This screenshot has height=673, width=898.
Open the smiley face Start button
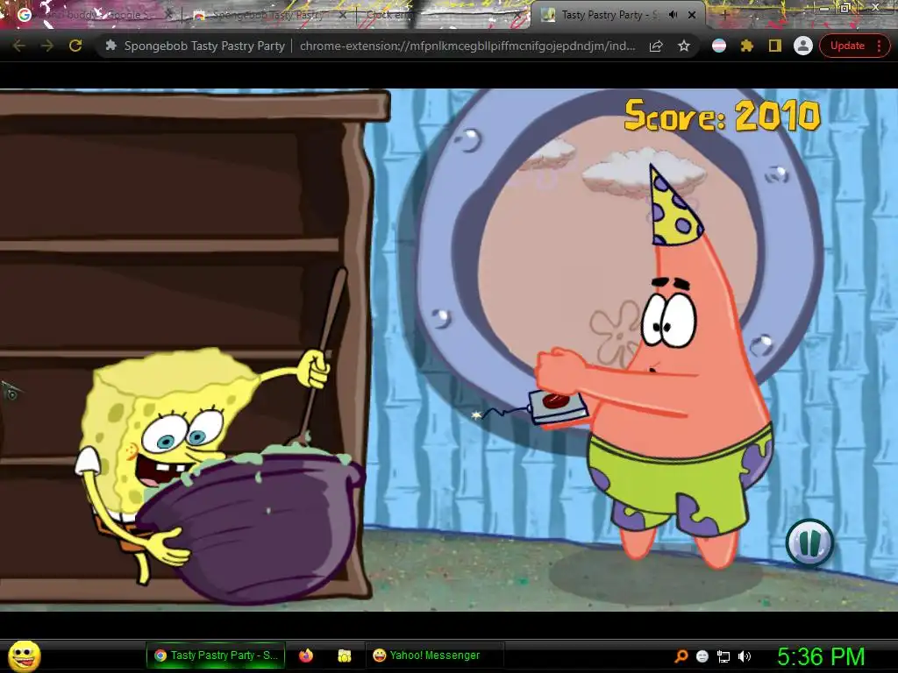24,655
